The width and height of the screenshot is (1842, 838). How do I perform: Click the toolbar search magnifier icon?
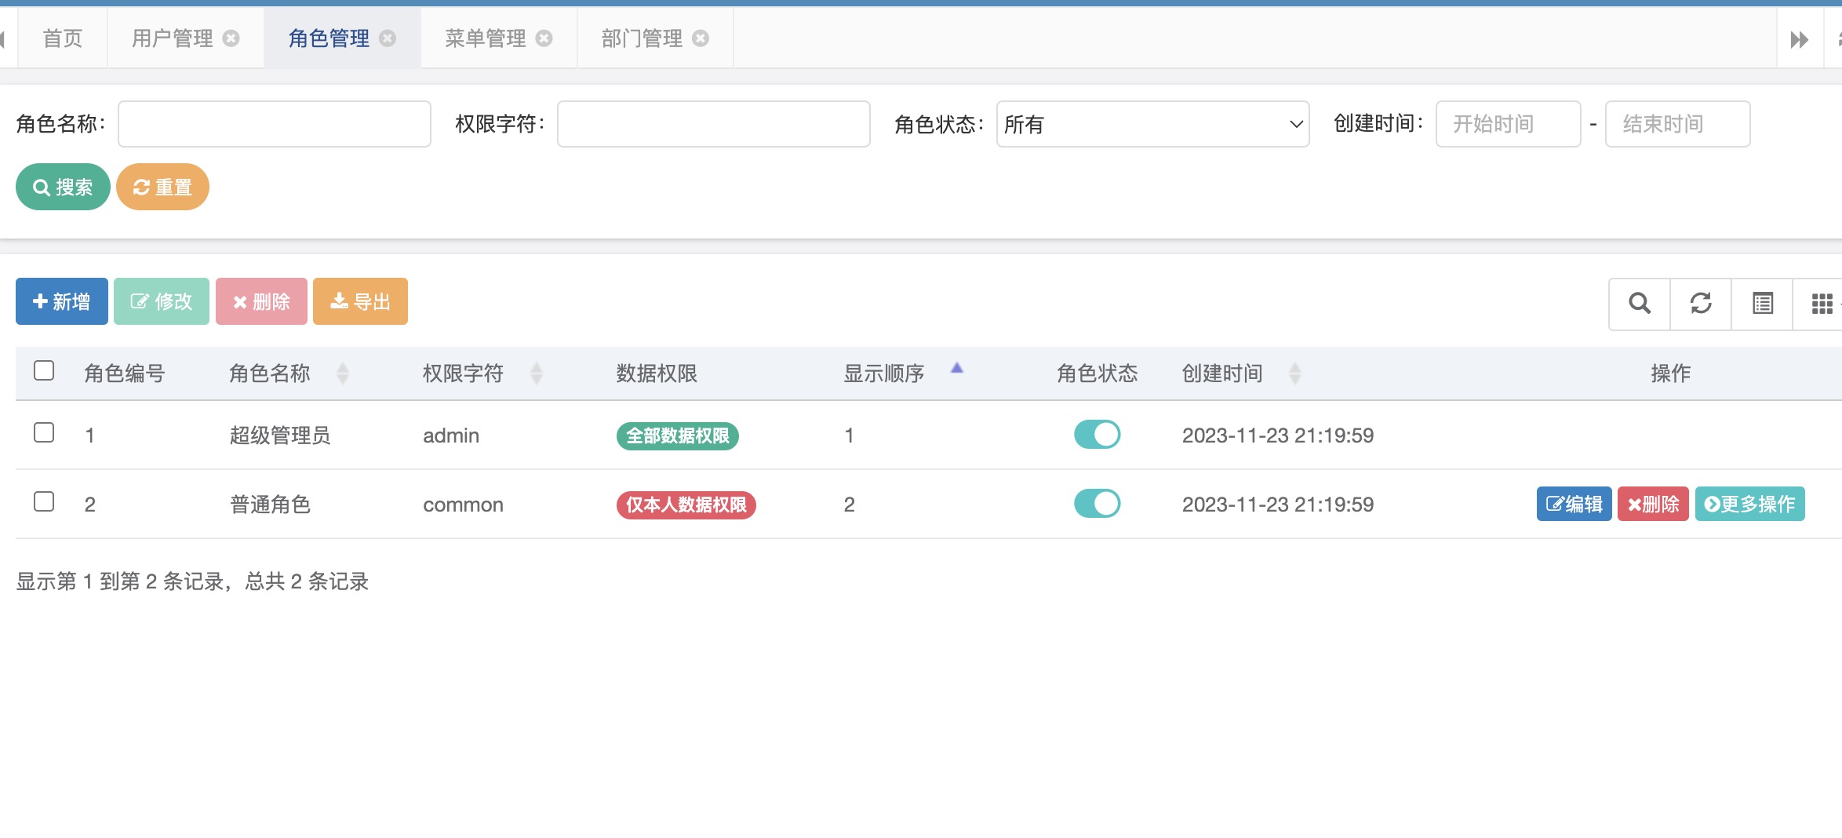(x=1640, y=303)
